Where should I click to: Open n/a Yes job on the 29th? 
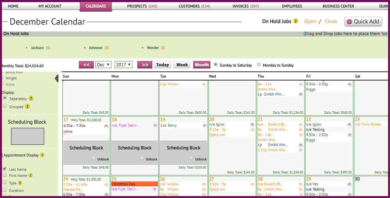coord(312,184)
